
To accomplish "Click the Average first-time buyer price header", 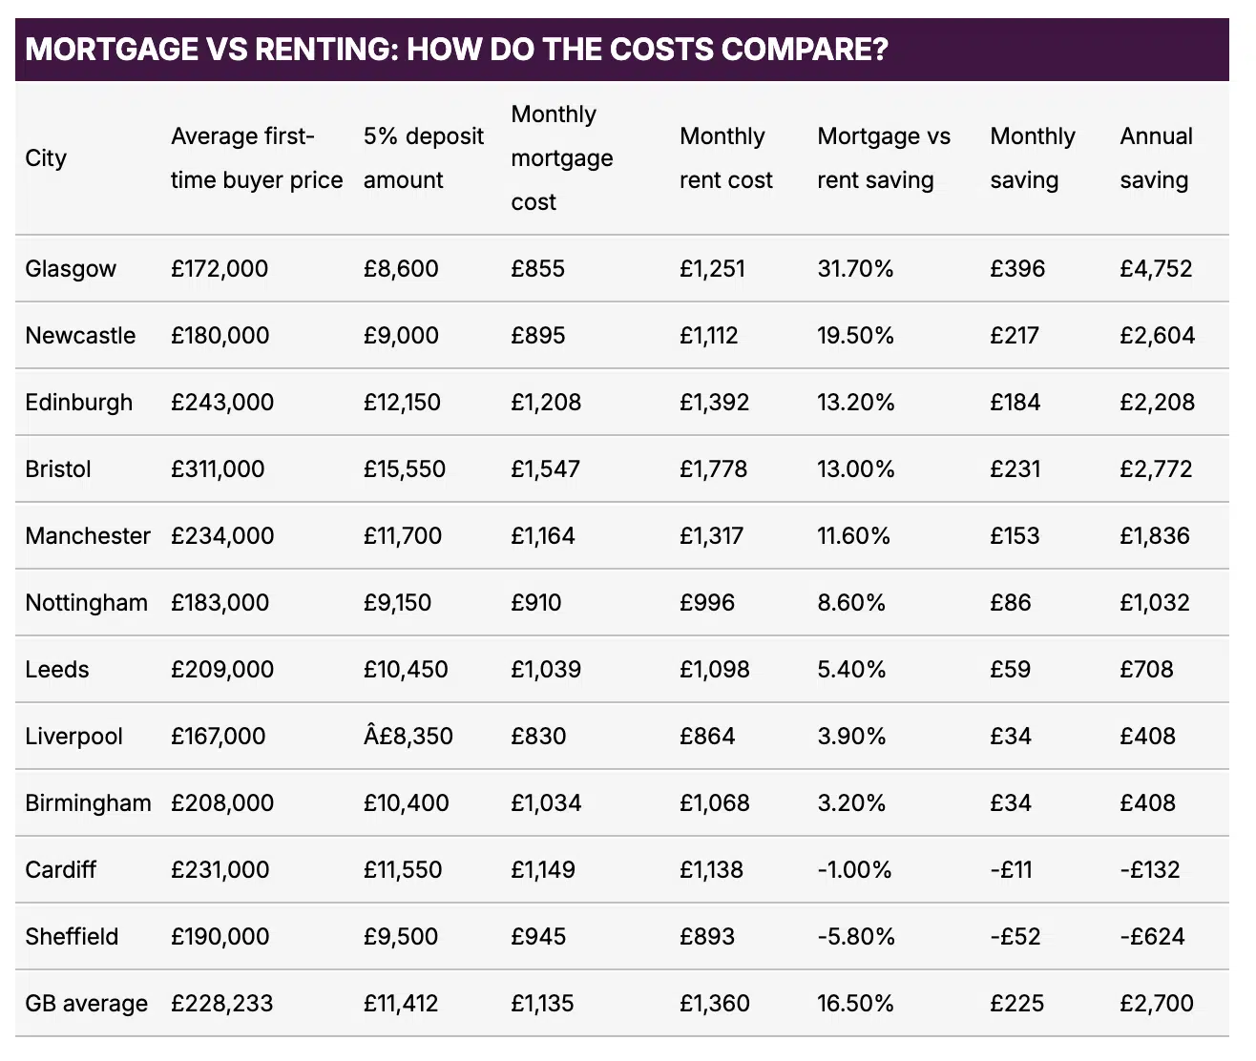I will pos(256,158).
